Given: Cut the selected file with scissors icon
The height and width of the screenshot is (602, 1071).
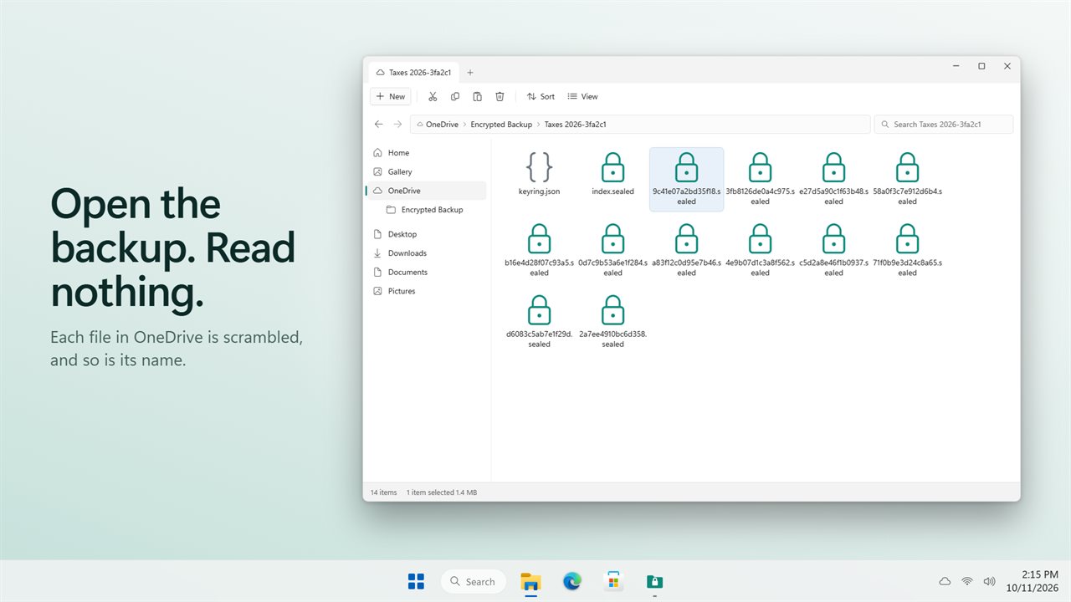Looking at the screenshot, I should pyautogui.click(x=433, y=97).
